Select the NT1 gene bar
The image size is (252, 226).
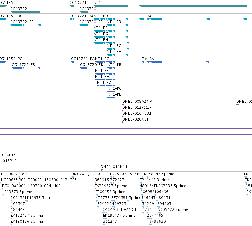coord(110,6)
